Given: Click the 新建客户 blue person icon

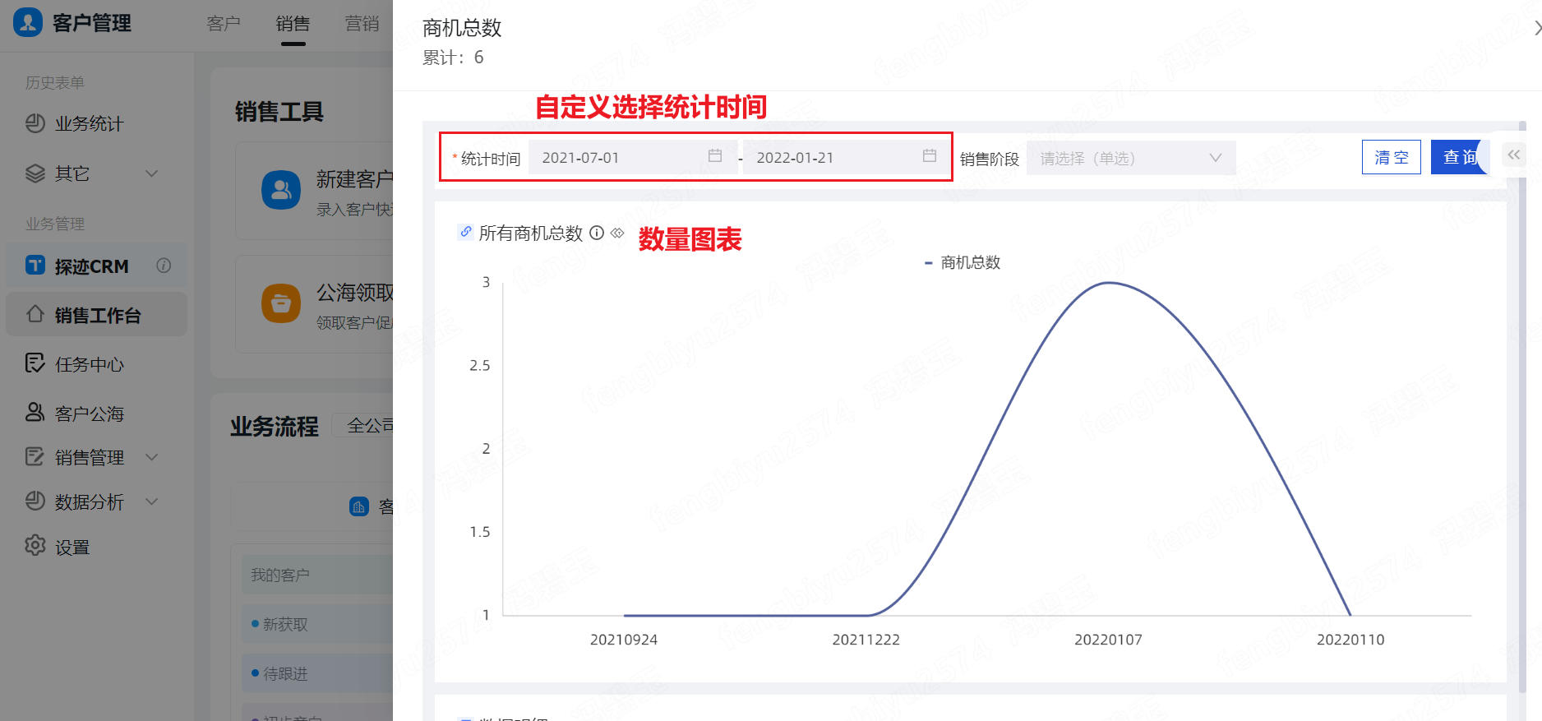Looking at the screenshot, I should (x=281, y=191).
